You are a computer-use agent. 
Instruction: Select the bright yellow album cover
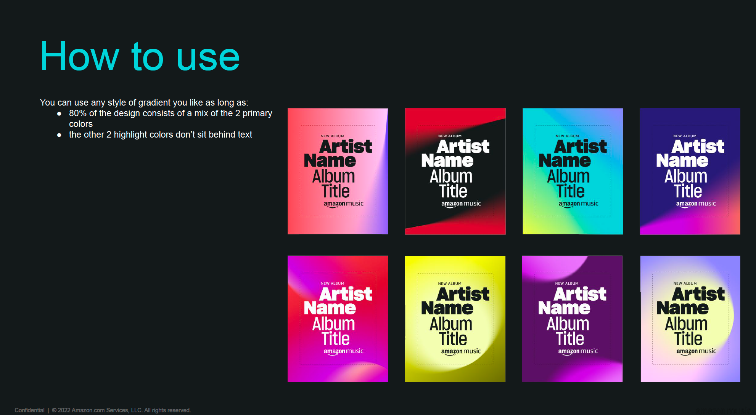tap(455, 319)
